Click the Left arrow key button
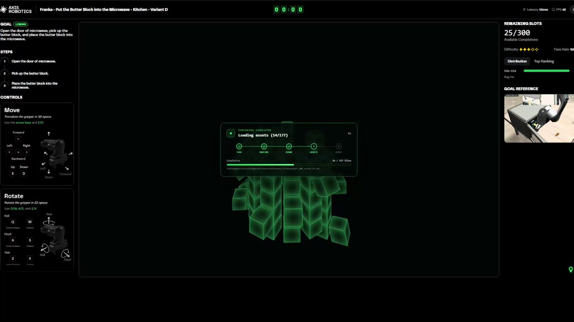Screen dimensions: 574x322 coord(10,152)
